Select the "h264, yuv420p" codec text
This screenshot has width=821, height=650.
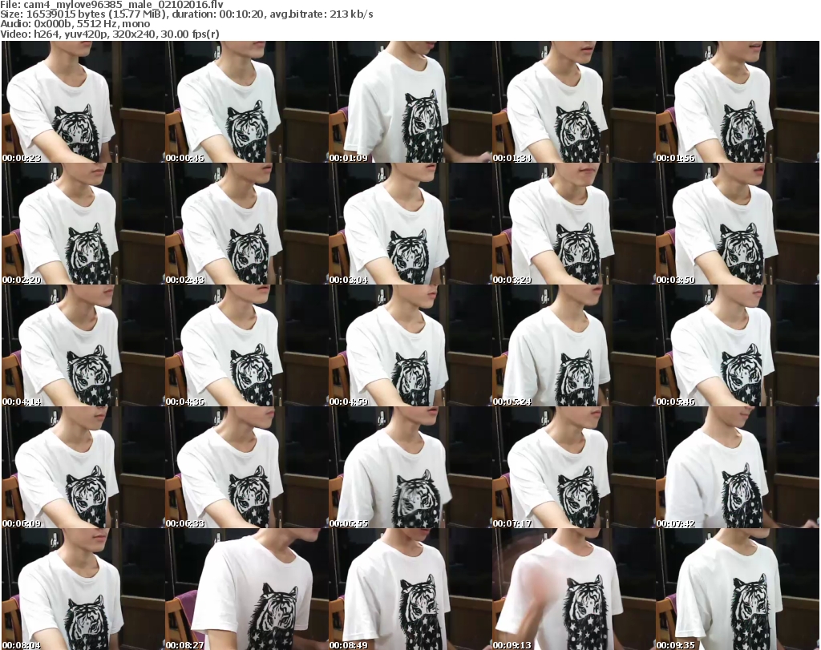coord(71,34)
